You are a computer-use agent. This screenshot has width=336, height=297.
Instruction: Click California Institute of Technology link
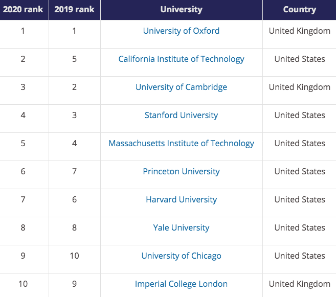(181, 59)
